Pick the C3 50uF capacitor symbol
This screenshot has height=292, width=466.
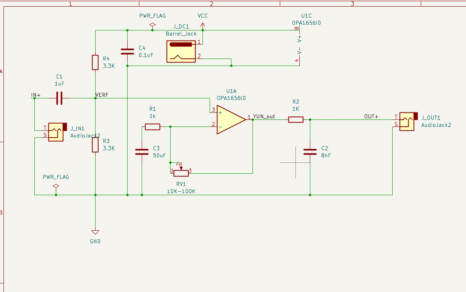coord(142,151)
